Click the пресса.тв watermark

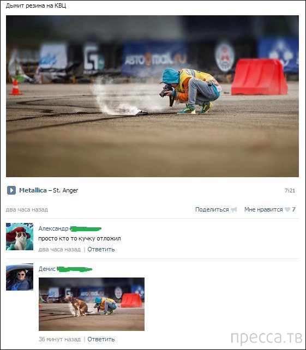coord(266,337)
